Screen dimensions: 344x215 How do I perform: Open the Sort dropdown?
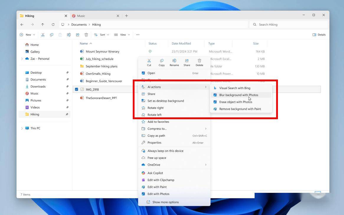click(101, 35)
